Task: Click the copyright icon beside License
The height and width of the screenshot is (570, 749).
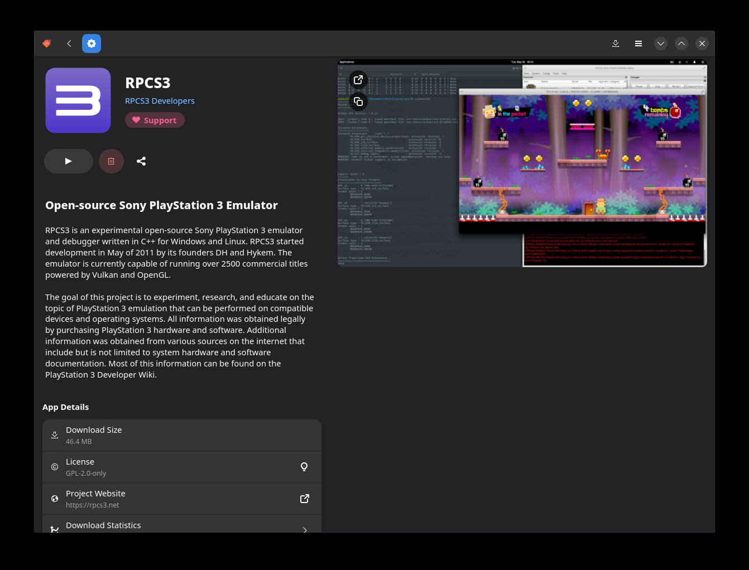Action: click(x=55, y=467)
